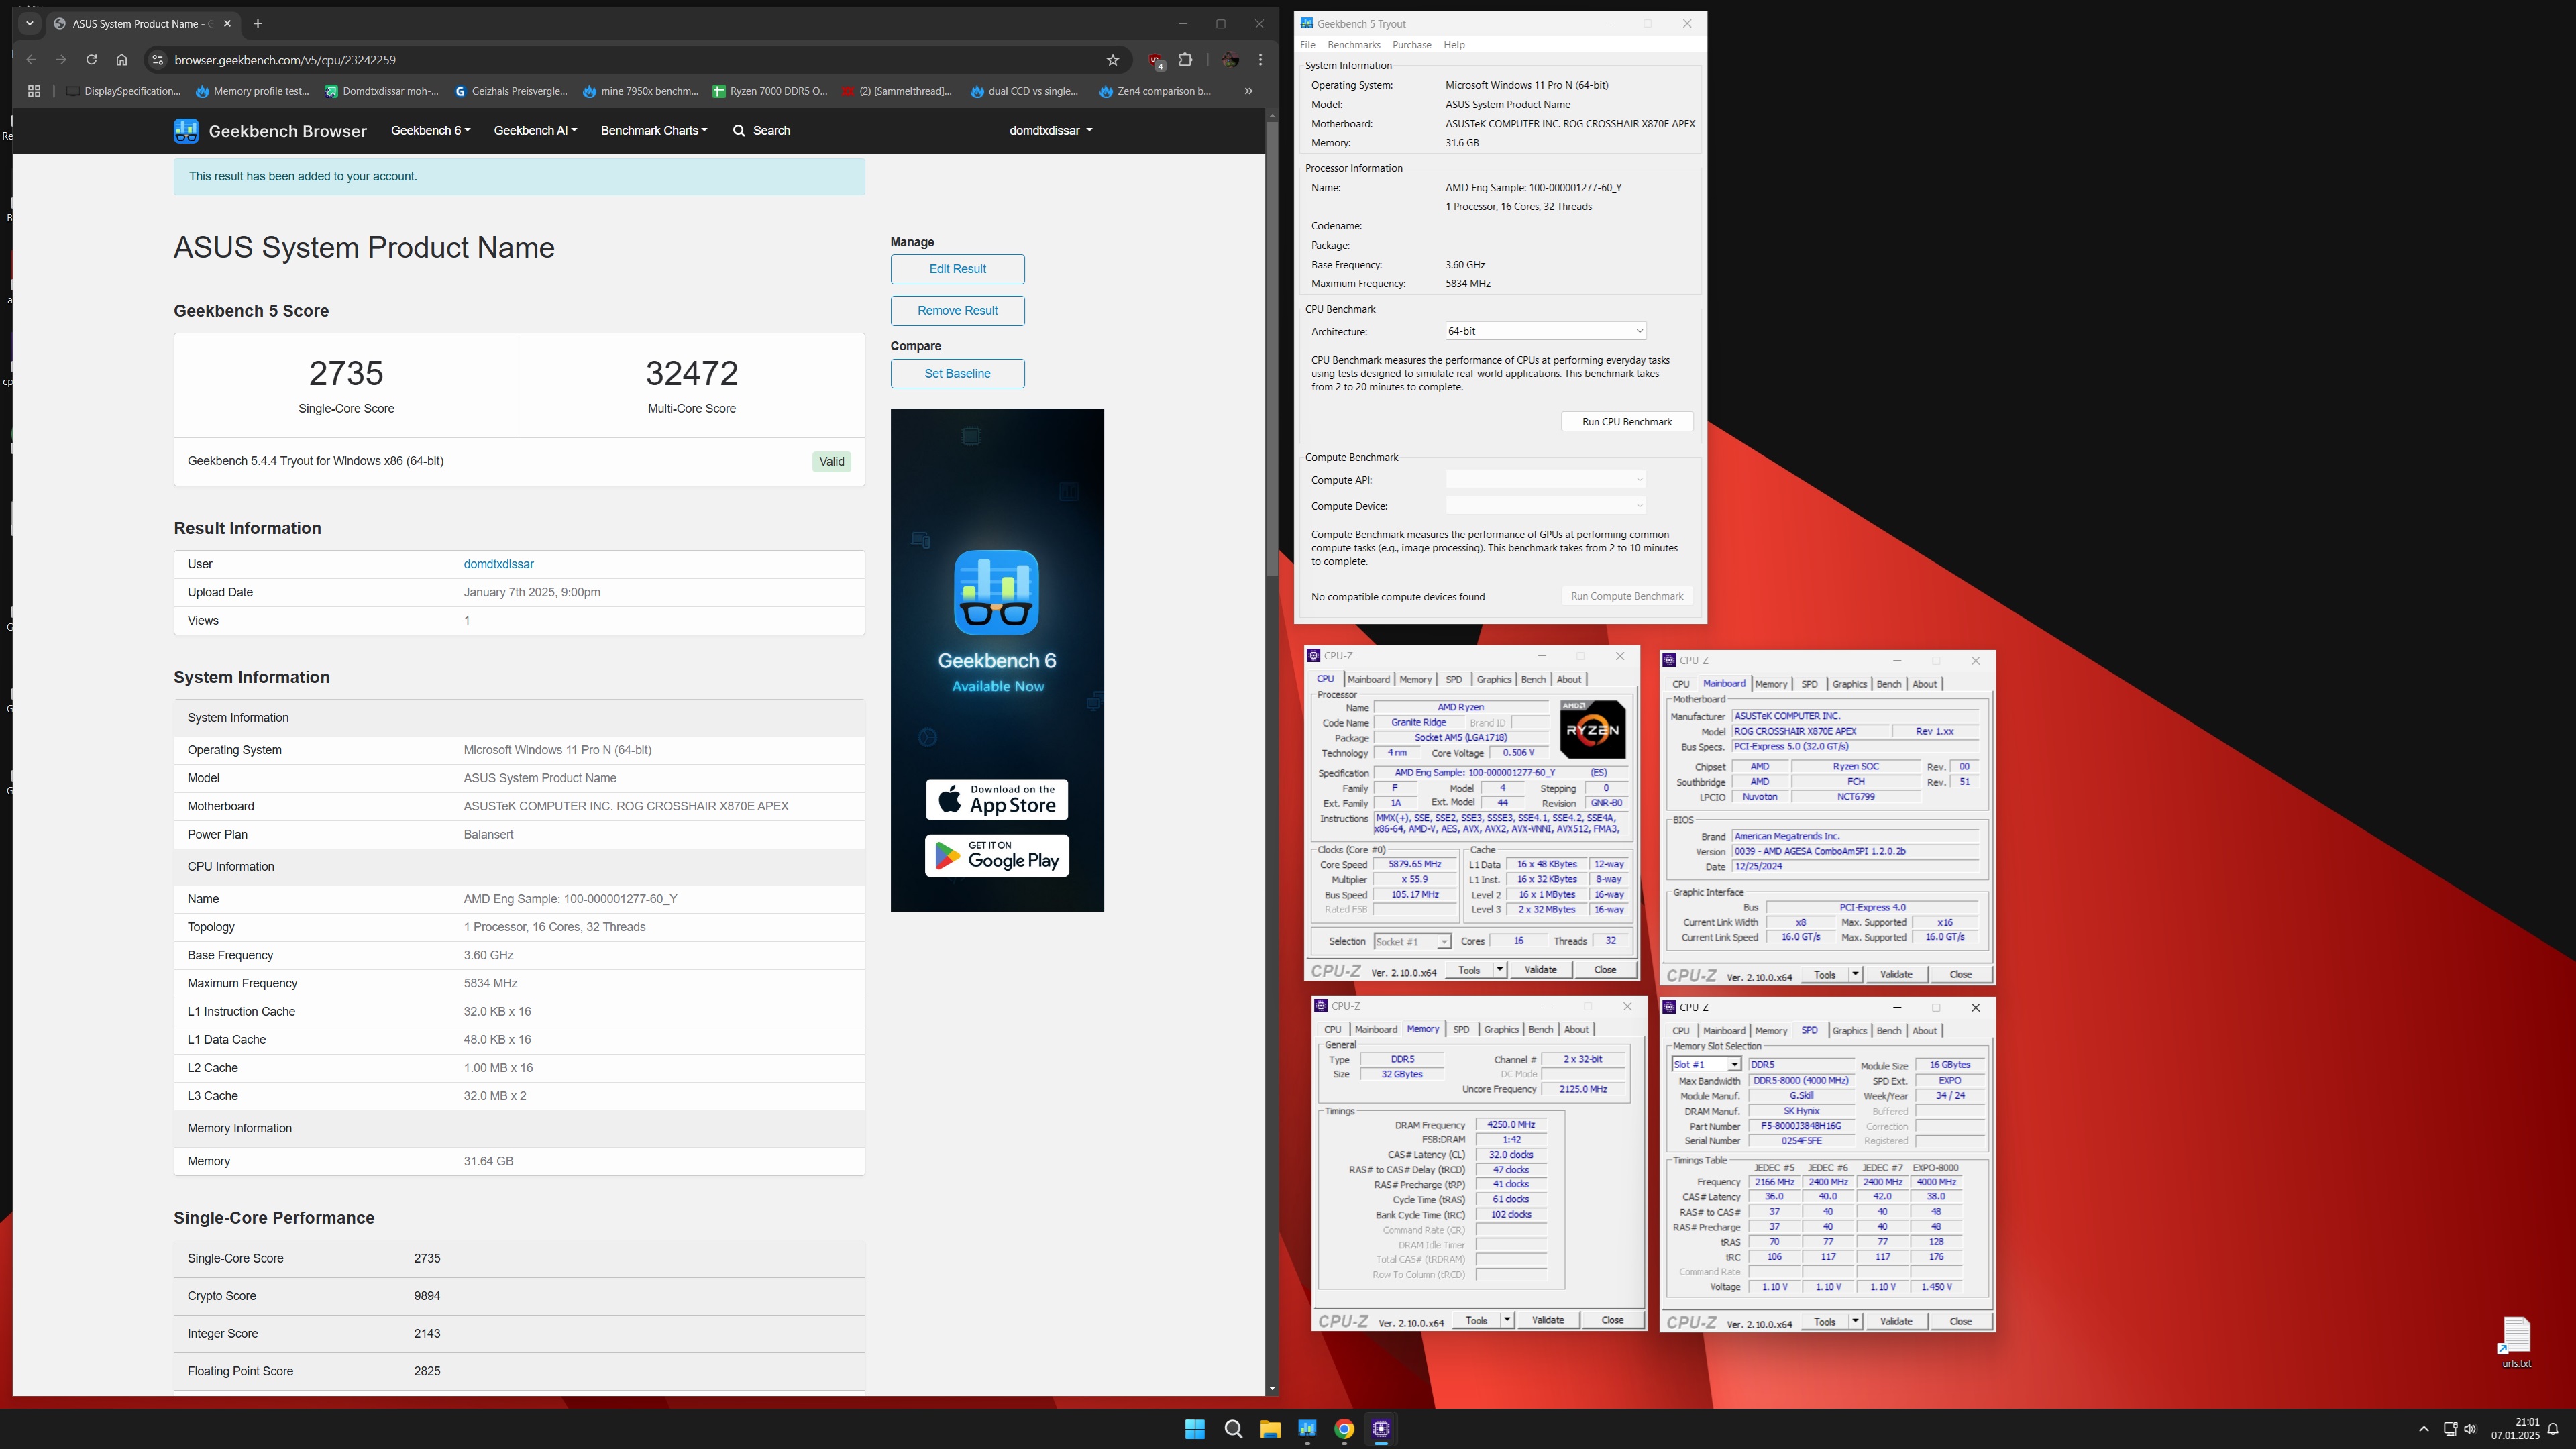The height and width of the screenshot is (1449, 2576).
Task: View site information icon in address bar
Action: click(157, 60)
